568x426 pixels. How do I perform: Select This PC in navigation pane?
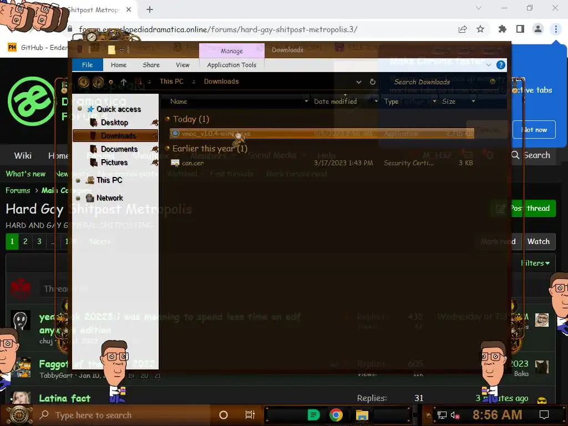pyautogui.click(x=109, y=180)
